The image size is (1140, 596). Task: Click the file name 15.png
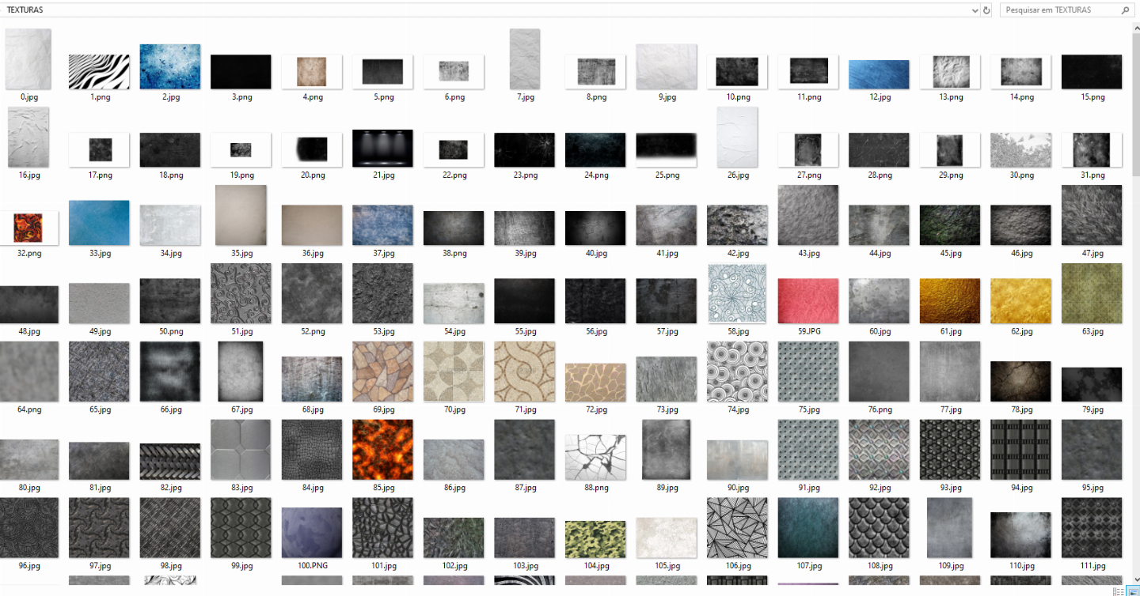click(1092, 97)
